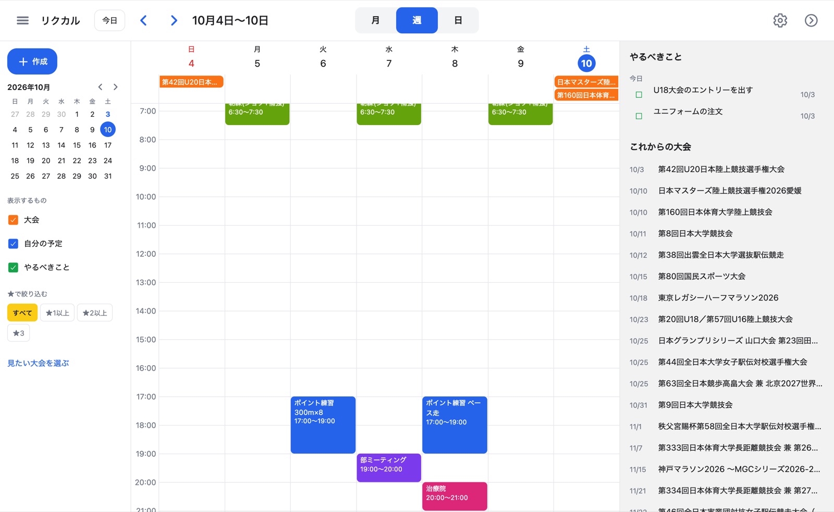Image resolution: width=834 pixels, height=512 pixels.
Task: Switch to 月 month view tab
Action: (x=375, y=20)
